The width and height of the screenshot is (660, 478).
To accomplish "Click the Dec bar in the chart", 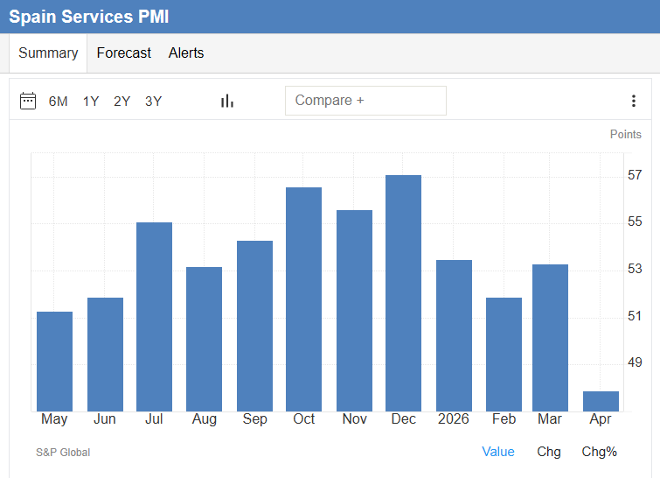I will click(x=403, y=293).
